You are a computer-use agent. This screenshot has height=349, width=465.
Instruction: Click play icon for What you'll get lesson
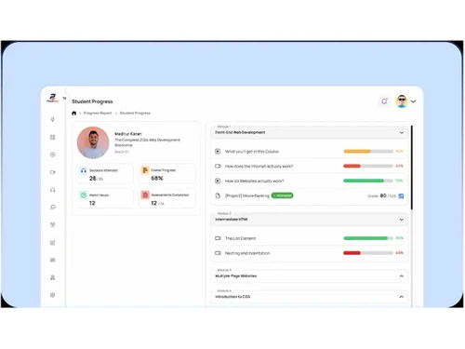tap(218, 152)
